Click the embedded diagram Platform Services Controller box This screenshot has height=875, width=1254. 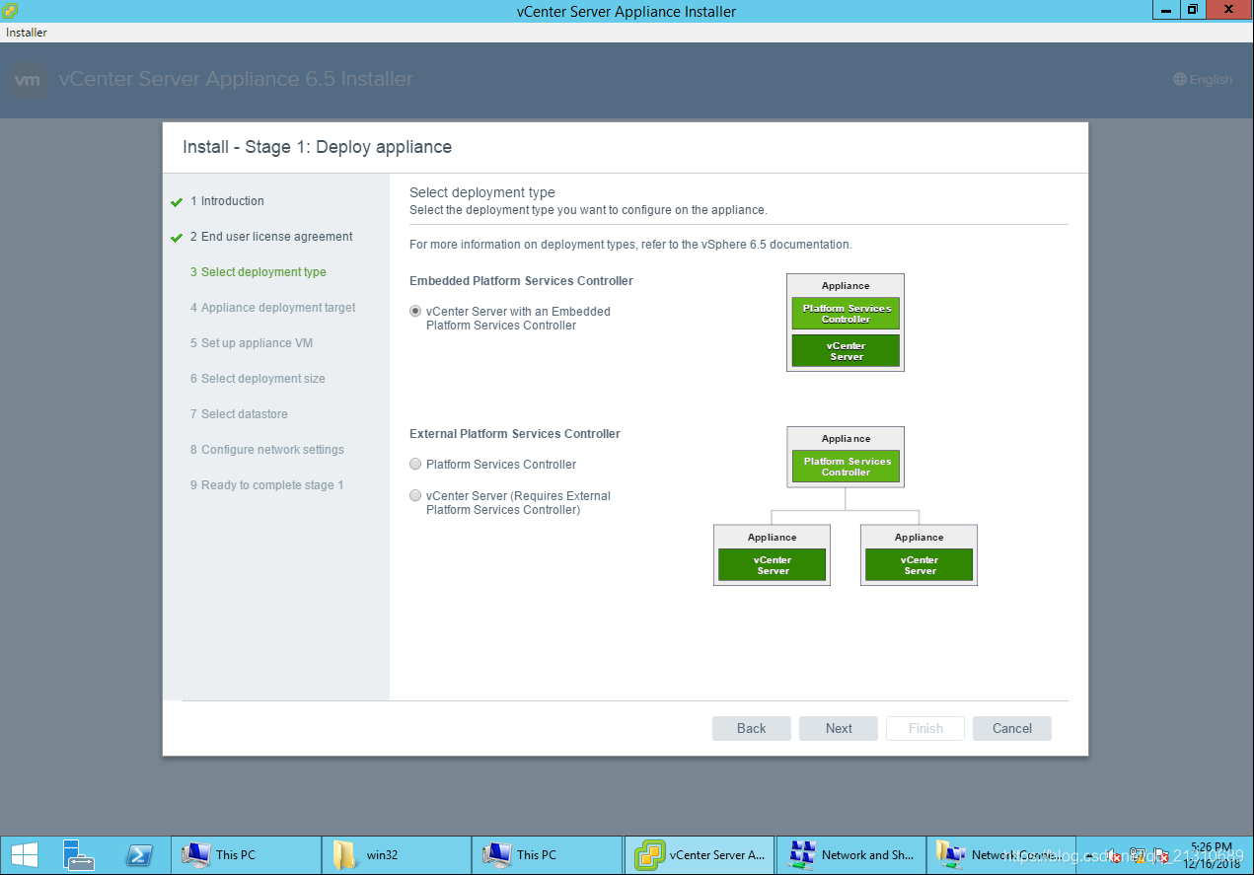point(846,314)
